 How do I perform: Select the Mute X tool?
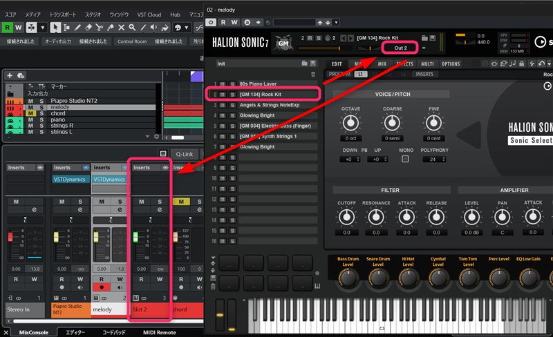click(x=122, y=28)
